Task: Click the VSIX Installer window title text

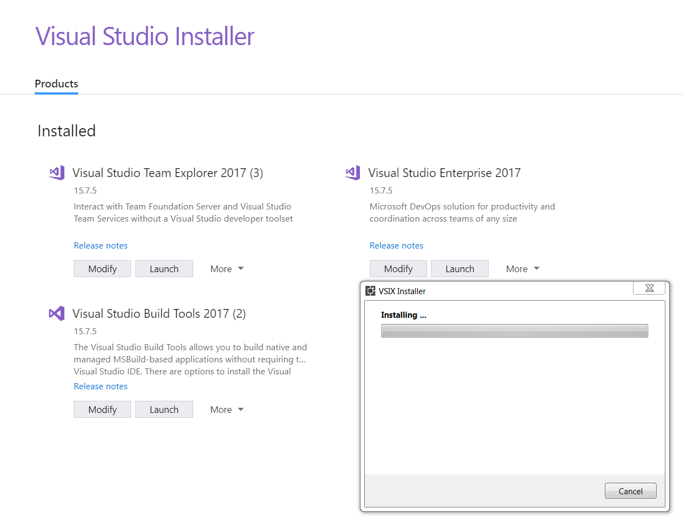Action: click(402, 291)
